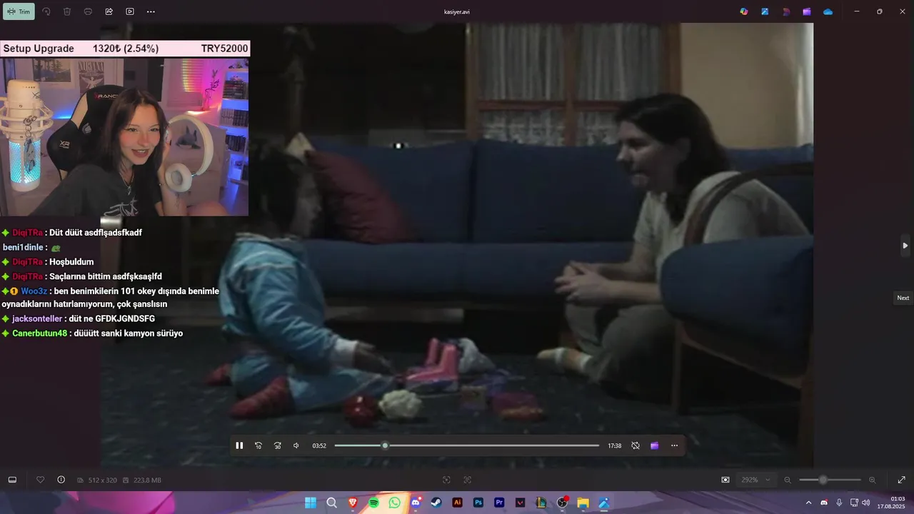Open Steam from the taskbar
The image size is (914, 514).
(x=436, y=503)
